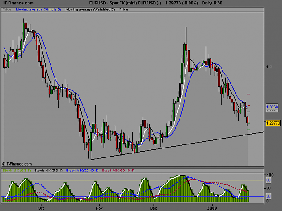Click the Oct date axis label

41,208
